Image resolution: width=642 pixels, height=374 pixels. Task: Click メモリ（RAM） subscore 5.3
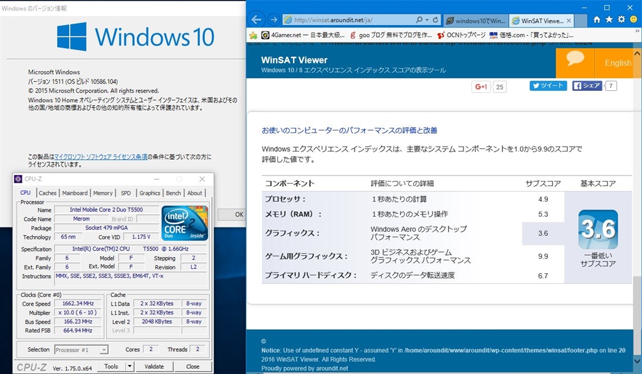(x=543, y=214)
